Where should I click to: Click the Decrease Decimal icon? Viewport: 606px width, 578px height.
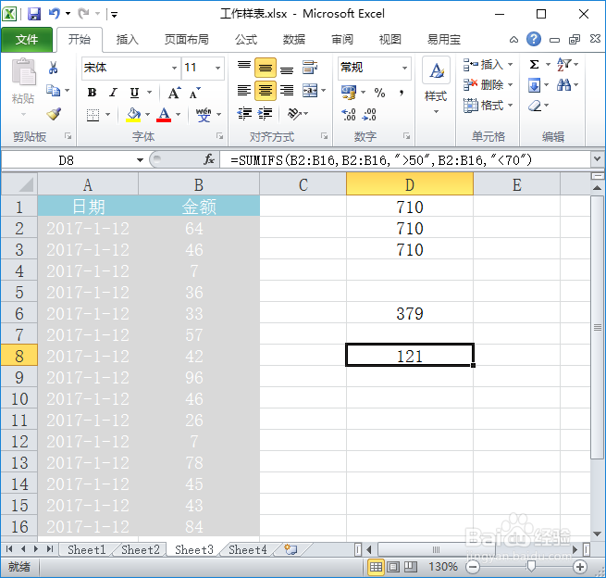click(x=369, y=114)
